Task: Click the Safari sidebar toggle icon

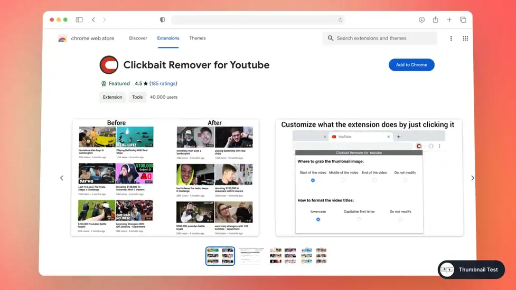Action: 79,20
